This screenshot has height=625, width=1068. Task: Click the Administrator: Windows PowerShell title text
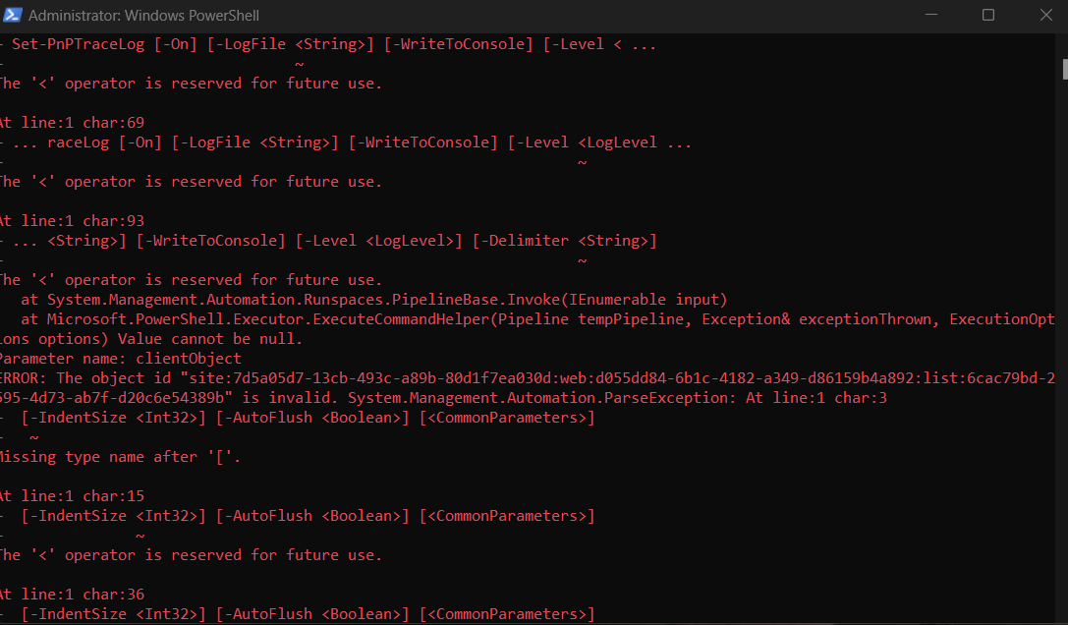[x=145, y=15]
